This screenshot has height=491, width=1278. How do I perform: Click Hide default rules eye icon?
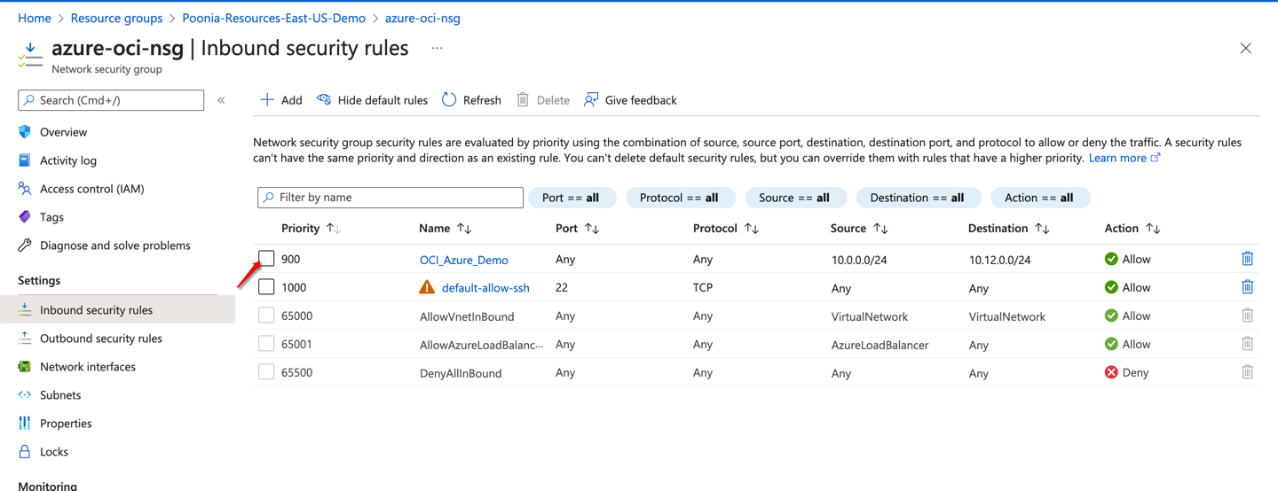pos(324,100)
